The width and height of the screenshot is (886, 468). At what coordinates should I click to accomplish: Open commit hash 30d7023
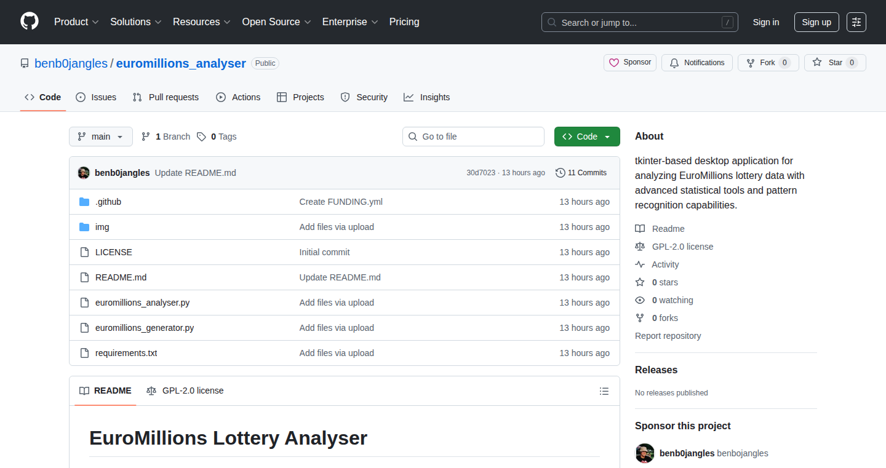tap(481, 173)
